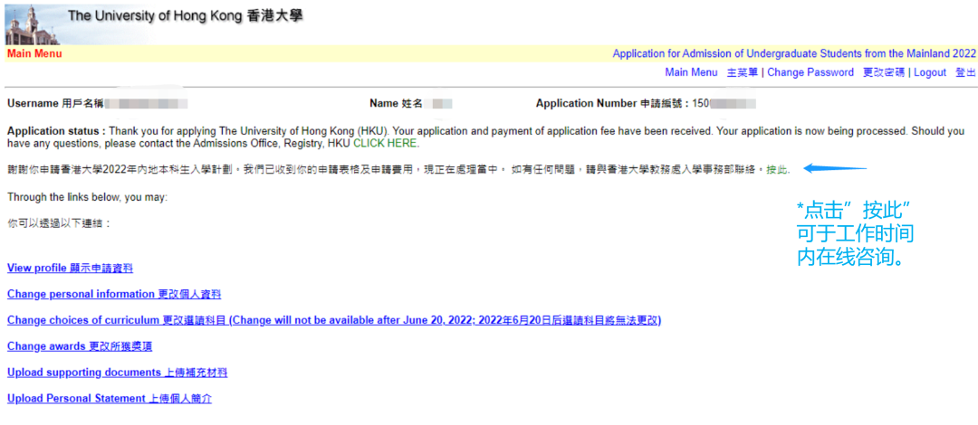Click green CLICK HERE contact link
The width and height of the screenshot is (978, 425).
pos(386,144)
